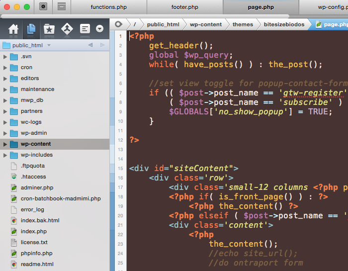The height and width of the screenshot is (271, 348).
Task: Click the themes path breadcrumb
Action: [x=243, y=24]
